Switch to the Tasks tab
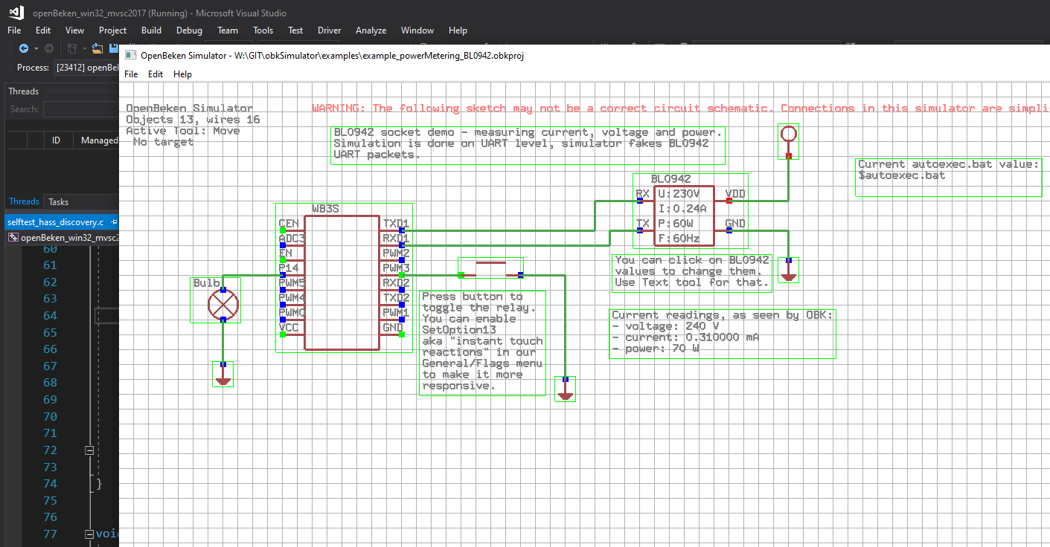The height and width of the screenshot is (547, 1050). pos(58,201)
